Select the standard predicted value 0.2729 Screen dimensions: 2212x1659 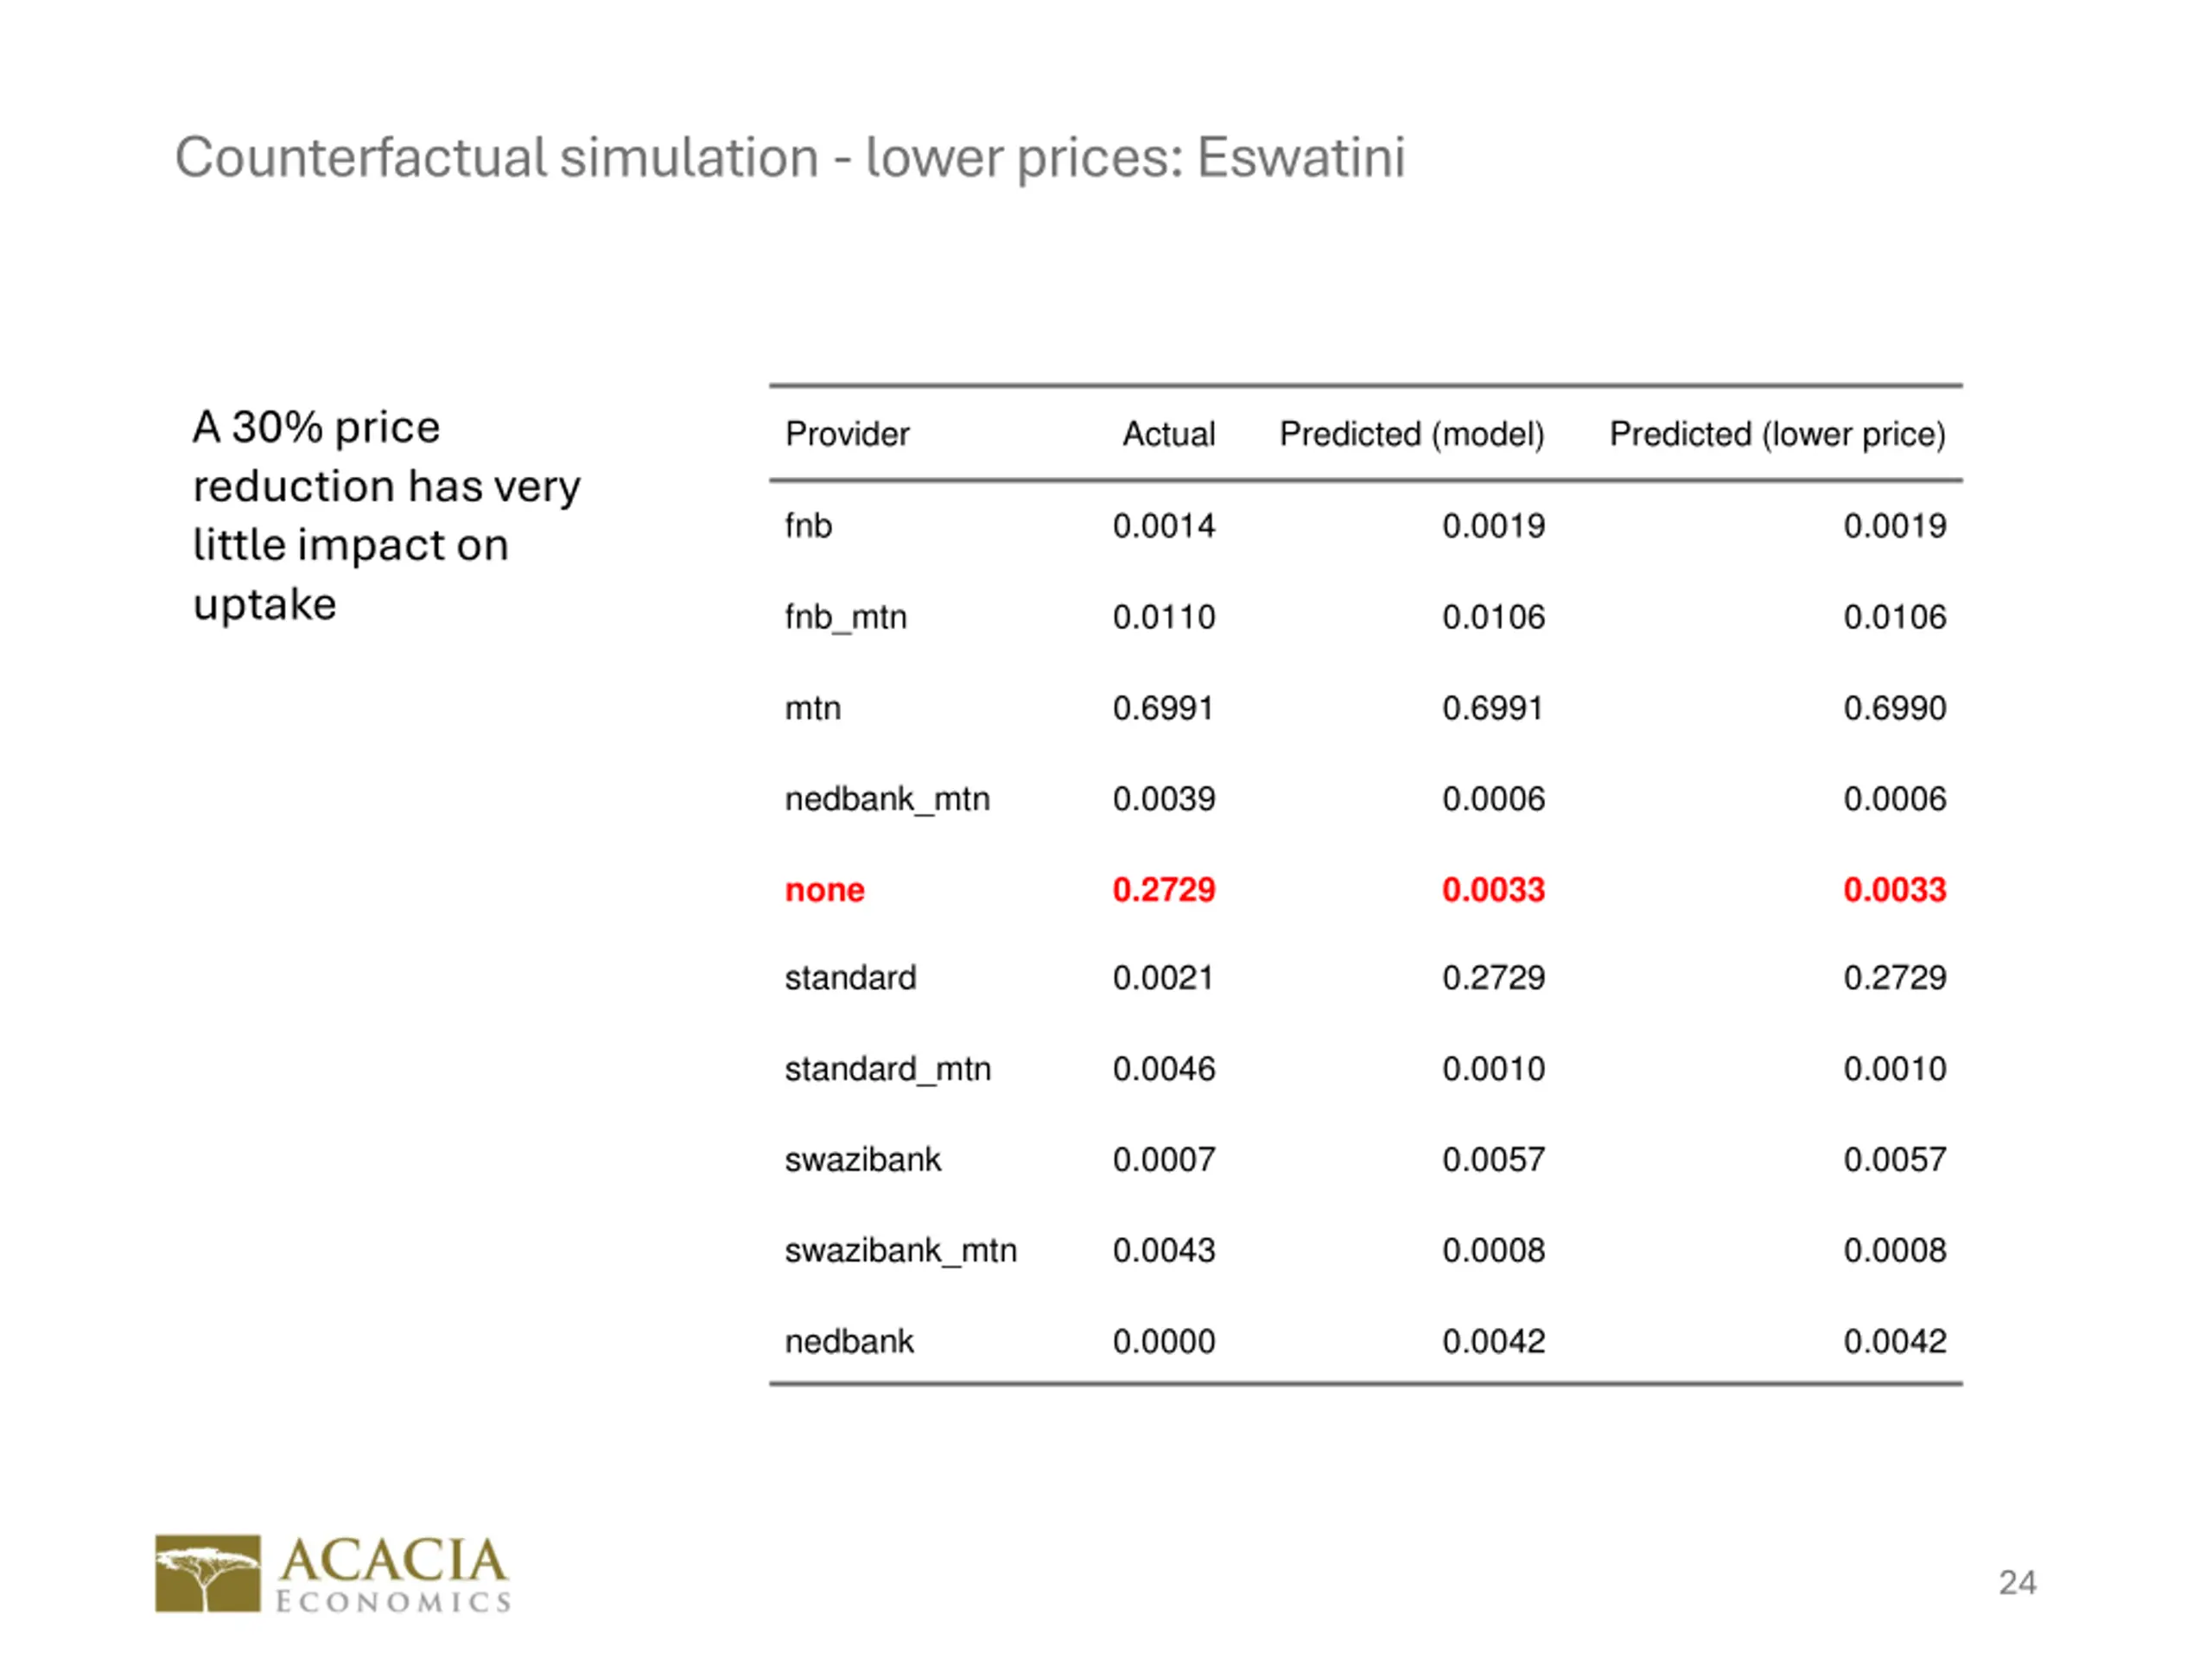point(1493,977)
